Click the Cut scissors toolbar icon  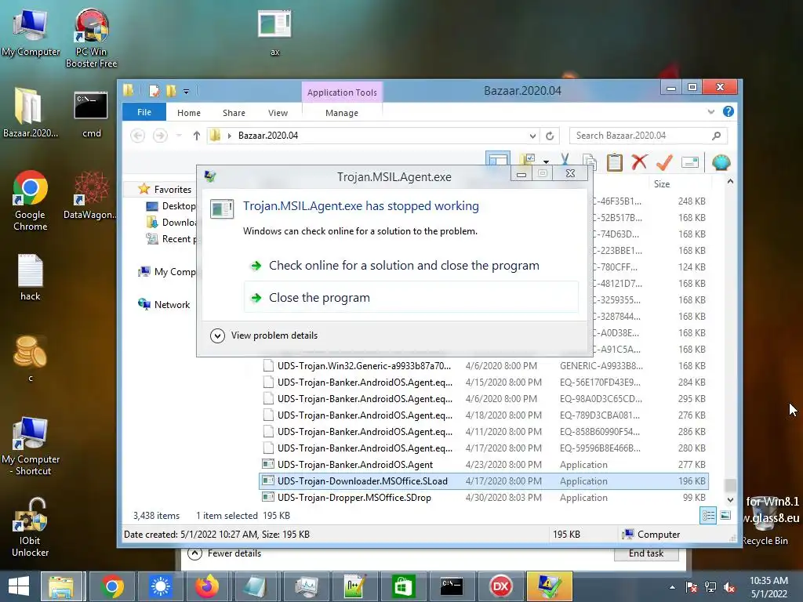pos(565,160)
